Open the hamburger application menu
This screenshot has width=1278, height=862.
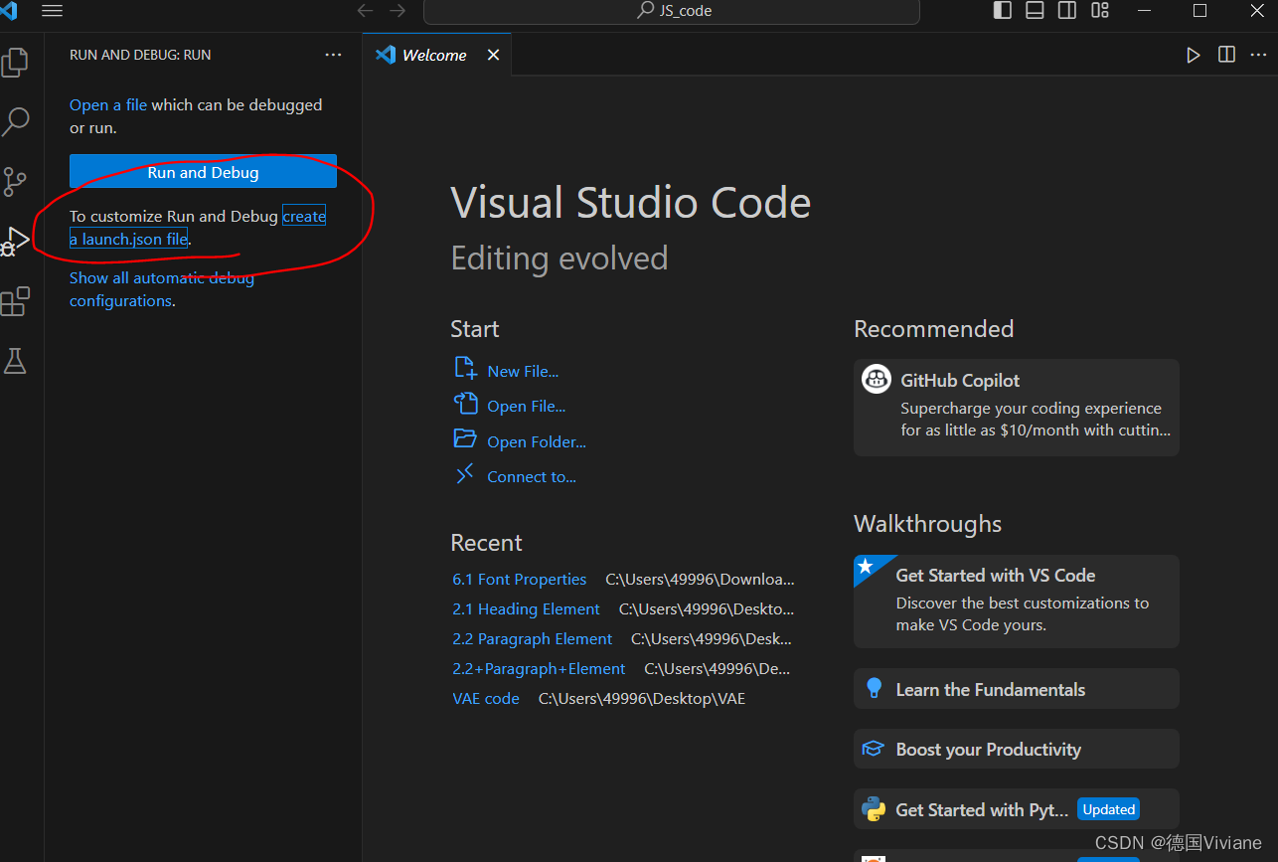click(52, 11)
